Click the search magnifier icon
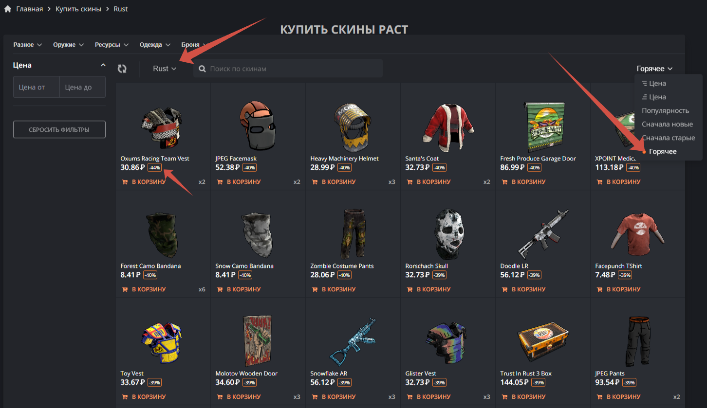Screen dimensions: 707x408 [x=202, y=69]
